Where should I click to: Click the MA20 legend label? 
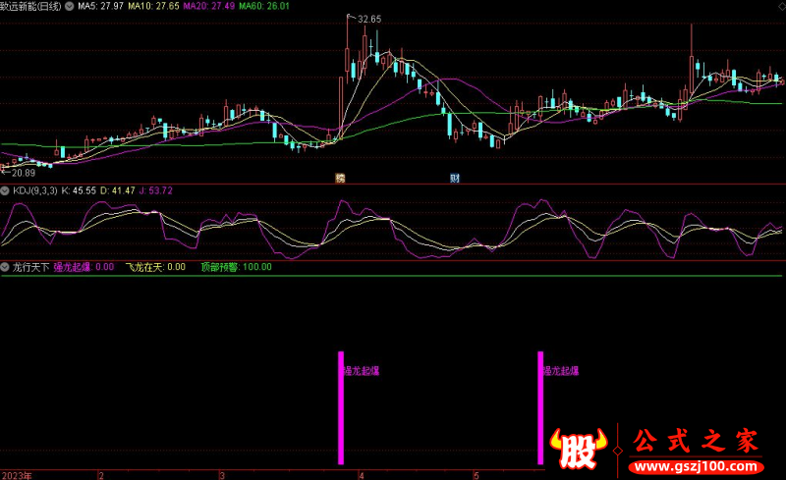[213, 6]
